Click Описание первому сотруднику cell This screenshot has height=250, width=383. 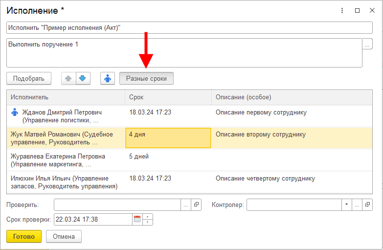pyautogui.click(x=292, y=116)
